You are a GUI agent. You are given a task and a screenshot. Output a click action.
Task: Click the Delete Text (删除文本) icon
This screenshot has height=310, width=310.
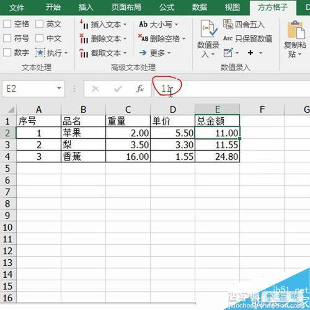(84, 38)
